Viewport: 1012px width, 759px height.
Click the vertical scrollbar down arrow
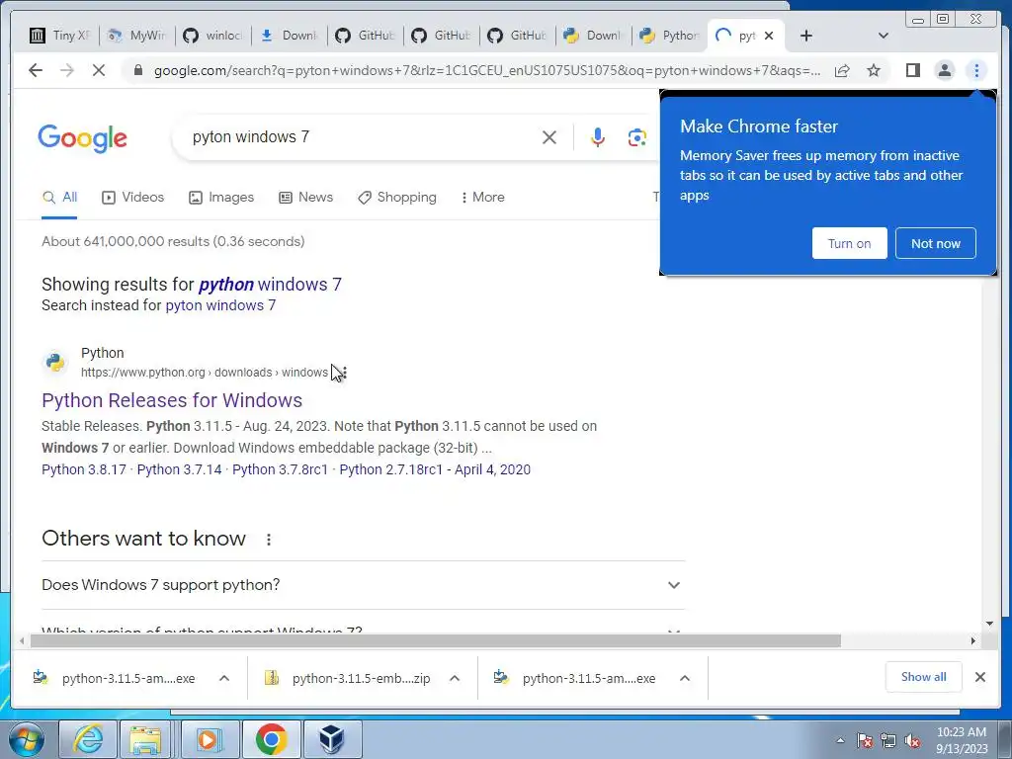point(989,624)
